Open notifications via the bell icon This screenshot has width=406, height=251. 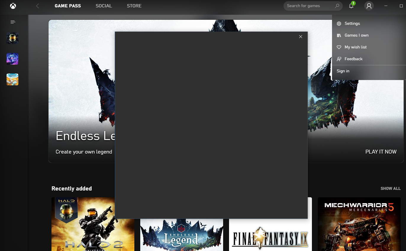[x=351, y=6]
